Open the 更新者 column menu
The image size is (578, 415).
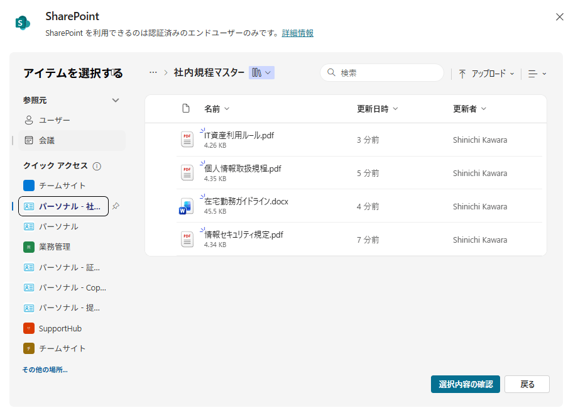[x=470, y=109]
